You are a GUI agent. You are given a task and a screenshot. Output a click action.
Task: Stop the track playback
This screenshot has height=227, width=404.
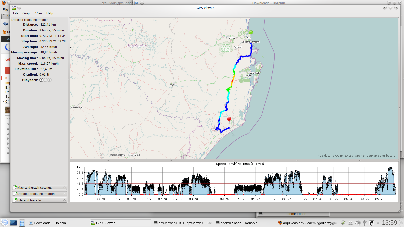coord(49,80)
